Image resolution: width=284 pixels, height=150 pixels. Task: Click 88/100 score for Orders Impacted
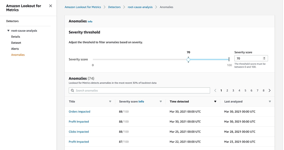(x=124, y=112)
